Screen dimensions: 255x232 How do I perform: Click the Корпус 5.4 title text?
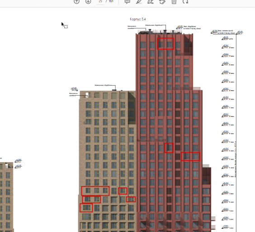pyautogui.click(x=138, y=19)
